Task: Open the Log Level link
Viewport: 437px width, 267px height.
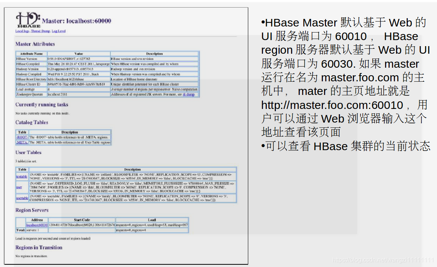Action: (x=58, y=31)
